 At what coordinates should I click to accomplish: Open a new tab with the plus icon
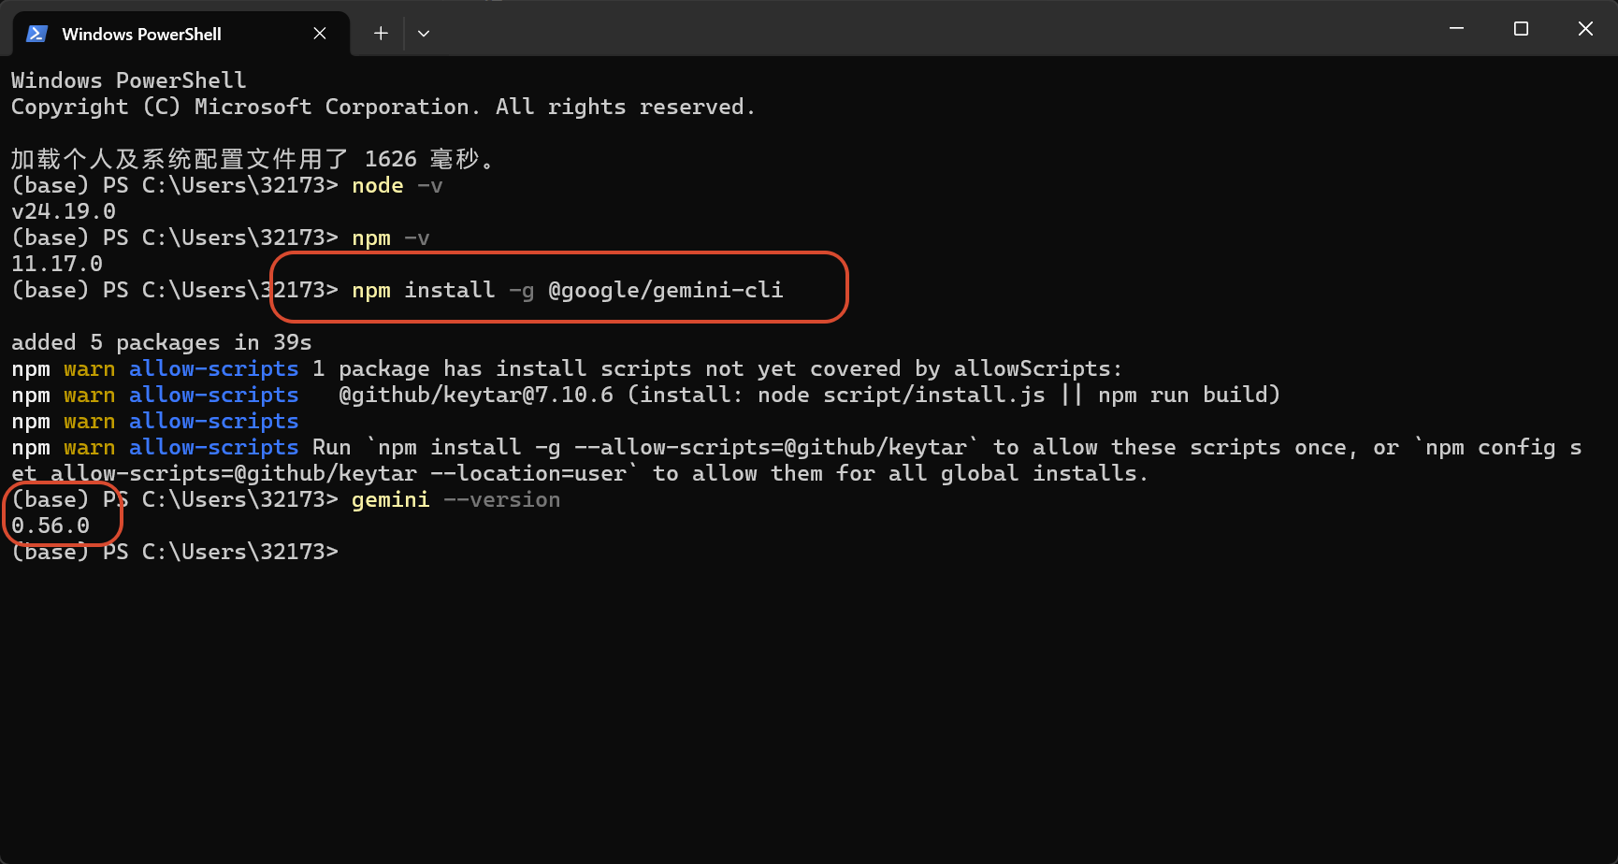pos(381,34)
